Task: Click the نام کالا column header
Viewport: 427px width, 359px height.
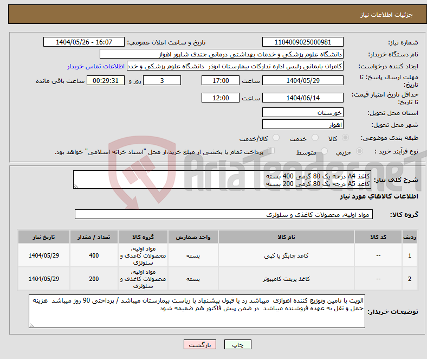Action: click(x=286, y=237)
